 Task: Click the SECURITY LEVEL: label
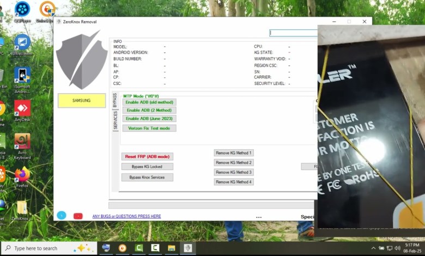[x=270, y=83]
